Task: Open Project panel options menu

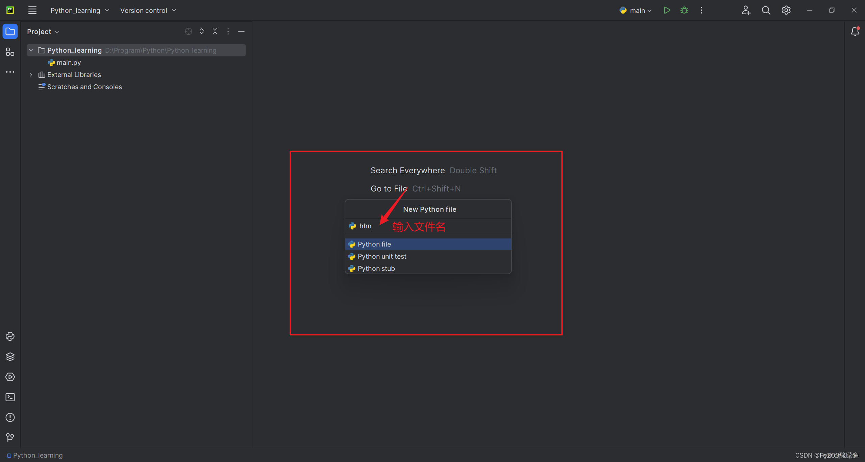Action: click(228, 31)
